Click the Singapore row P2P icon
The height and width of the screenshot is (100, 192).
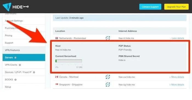tap(108, 85)
